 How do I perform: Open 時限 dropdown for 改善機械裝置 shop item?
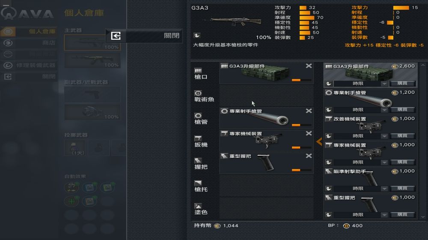tap(360, 136)
